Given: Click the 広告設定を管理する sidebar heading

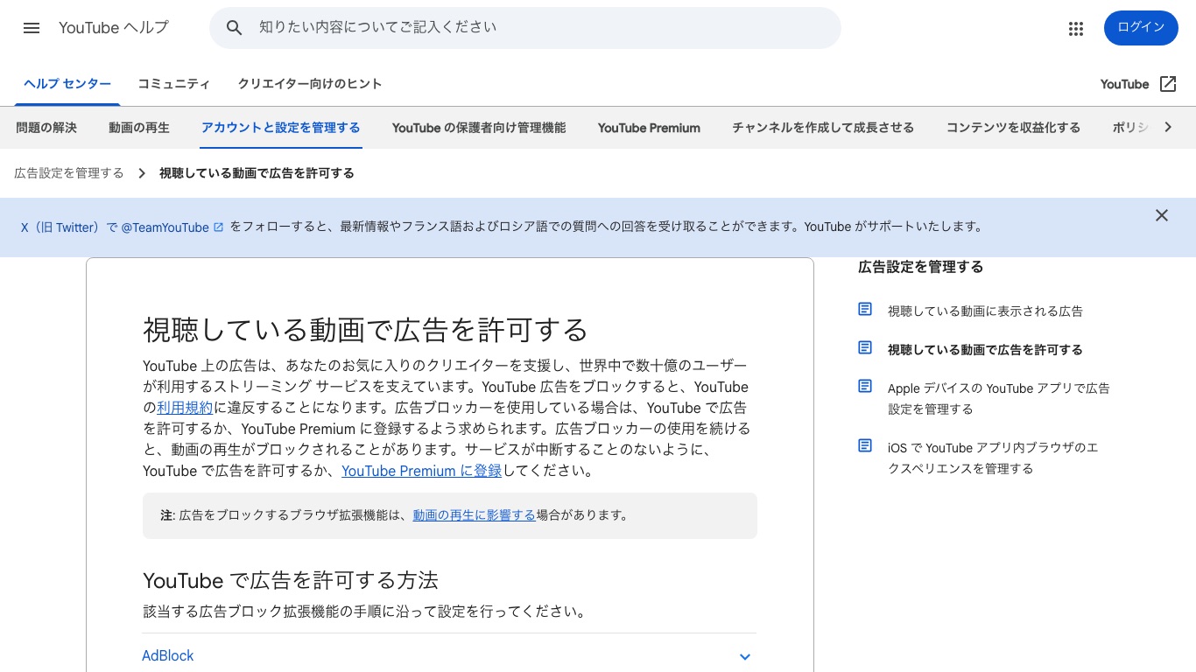Looking at the screenshot, I should pos(920,267).
